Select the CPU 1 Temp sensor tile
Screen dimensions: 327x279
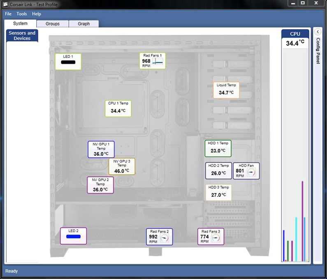(x=118, y=108)
